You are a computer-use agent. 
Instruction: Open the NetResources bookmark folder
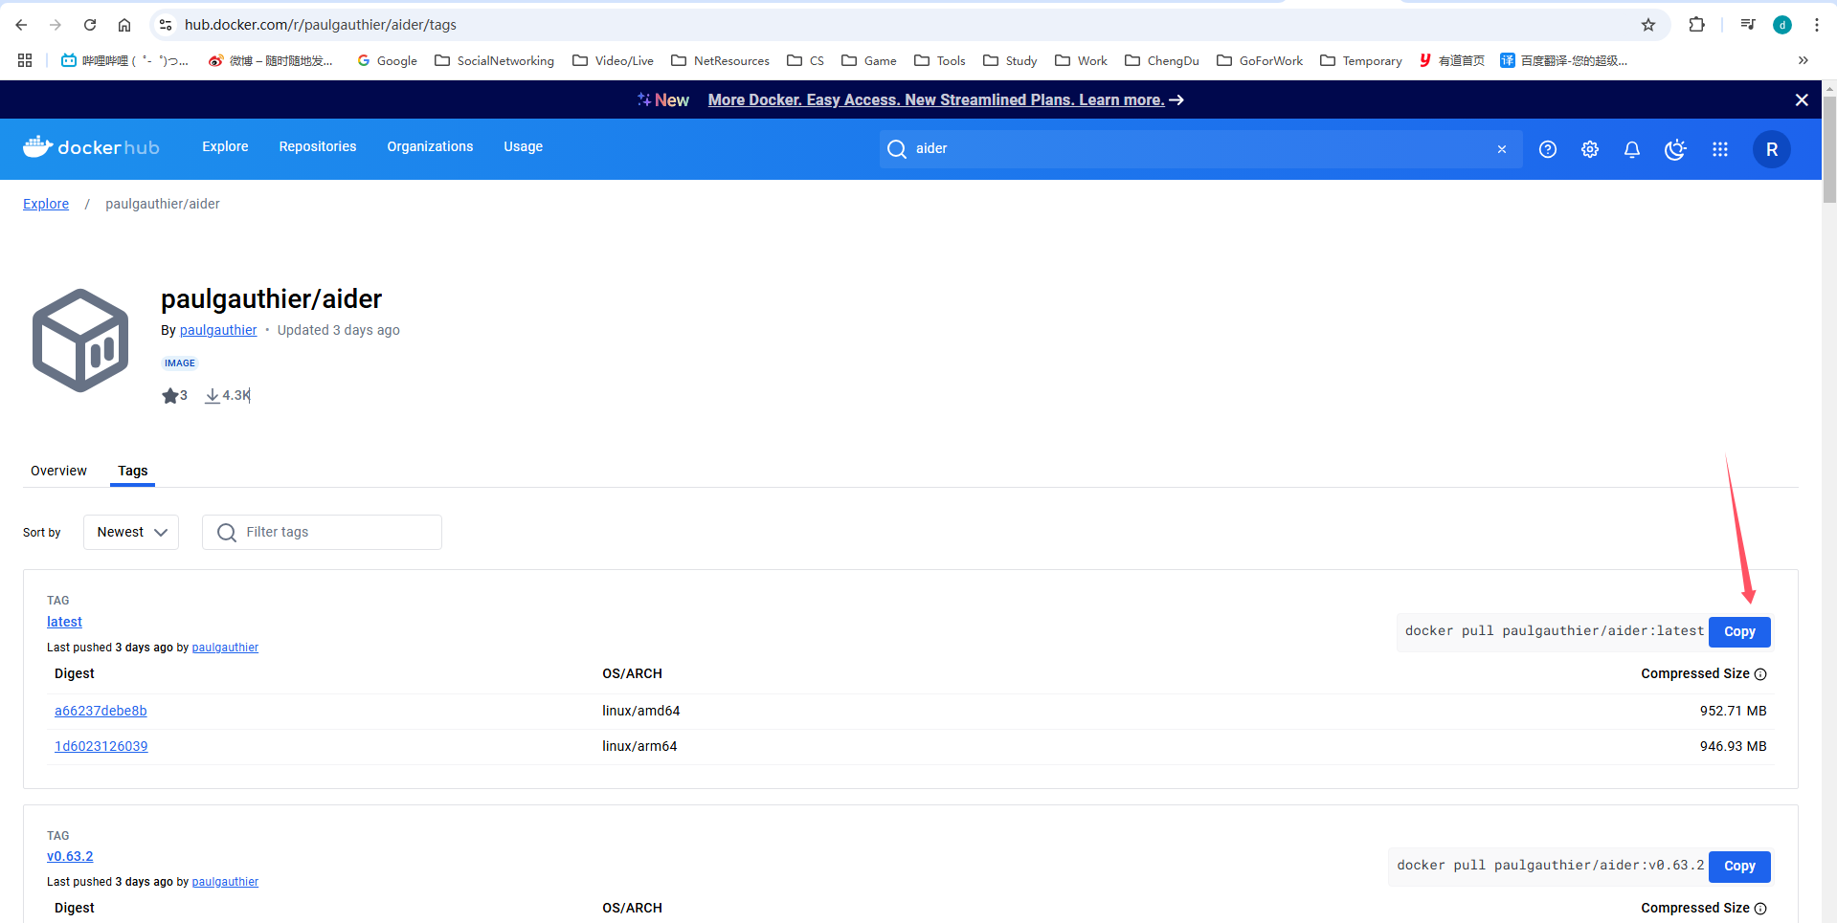(720, 60)
